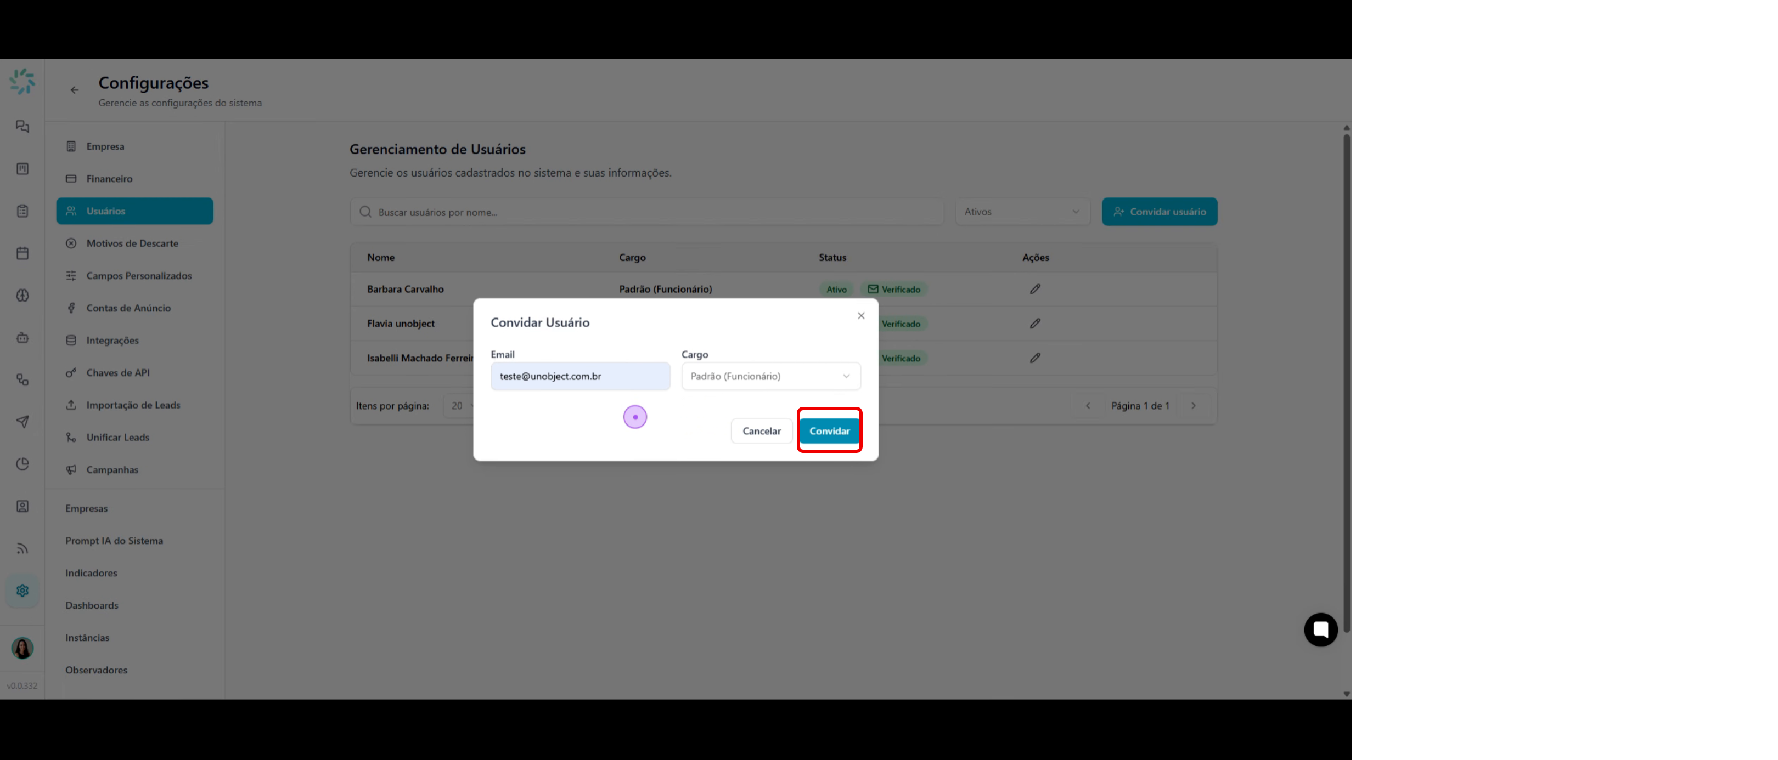Open Financeiro settings section

coord(134,178)
